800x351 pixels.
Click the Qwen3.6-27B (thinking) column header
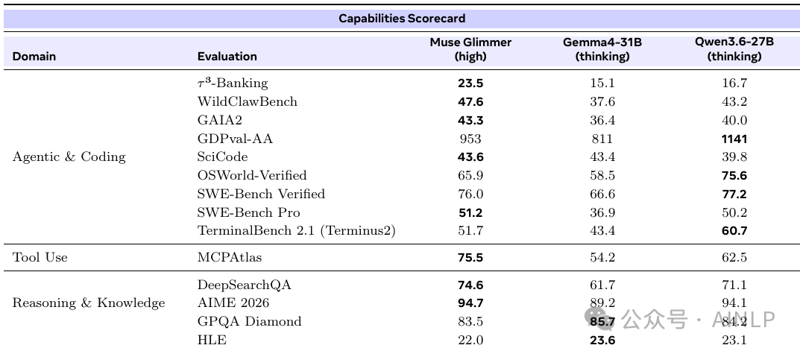pyautogui.click(x=734, y=49)
